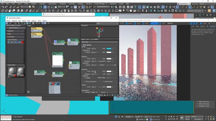This screenshot has height=121, width=216.
Task: Open Create Selection Set dropdown
Action: [103, 7]
